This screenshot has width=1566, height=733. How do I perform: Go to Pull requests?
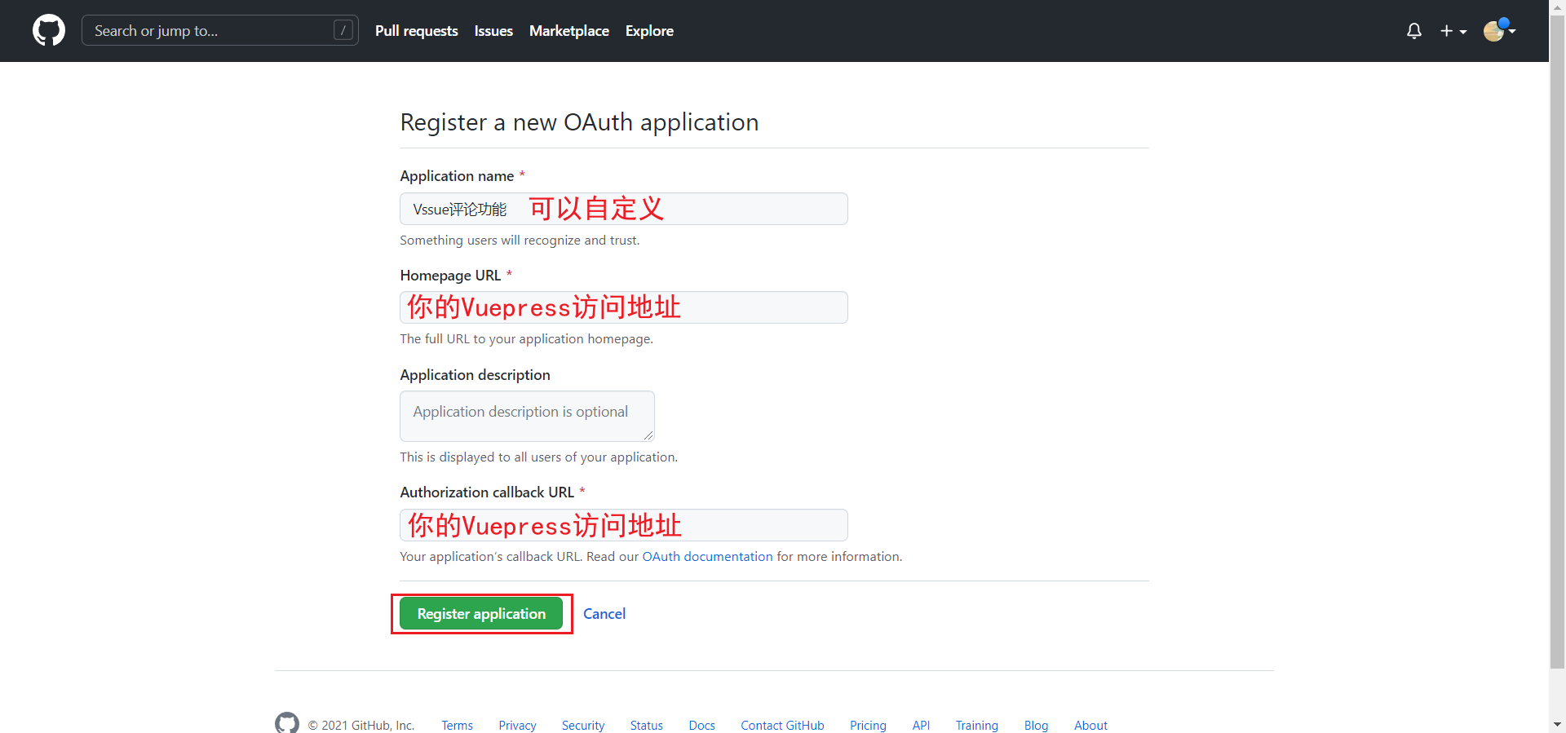(416, 31)
